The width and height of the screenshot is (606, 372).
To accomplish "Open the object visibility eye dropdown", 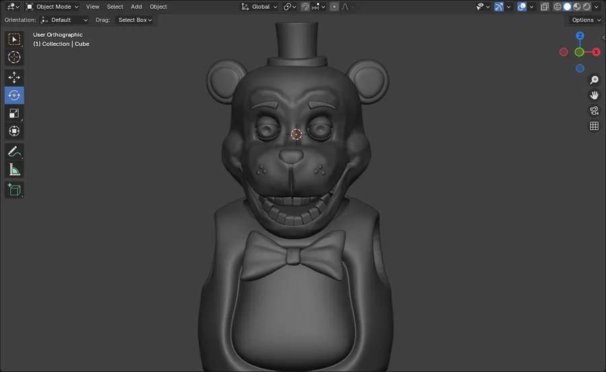I will click(x=483, y=7).
